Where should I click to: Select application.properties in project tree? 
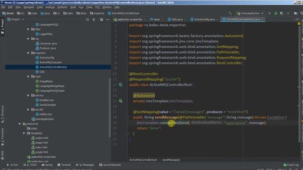43,157
